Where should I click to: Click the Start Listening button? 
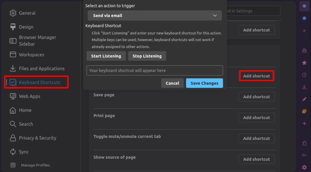106,56
